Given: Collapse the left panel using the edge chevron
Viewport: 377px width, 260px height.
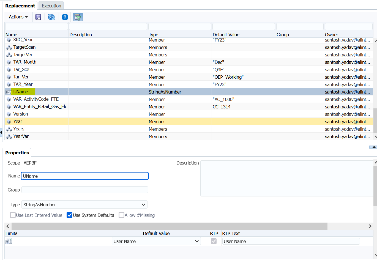Looking at the screenshot, I should click(x=1, y=132).
